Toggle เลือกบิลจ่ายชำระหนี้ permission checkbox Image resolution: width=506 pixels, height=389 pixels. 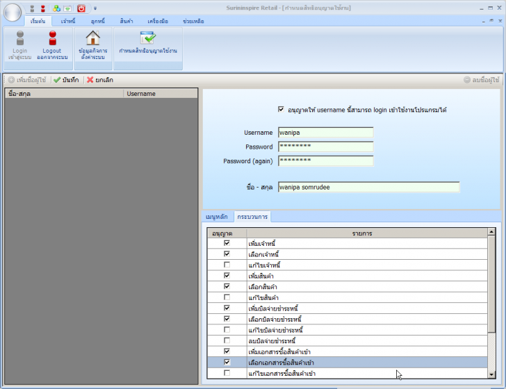tap(227, 319)
